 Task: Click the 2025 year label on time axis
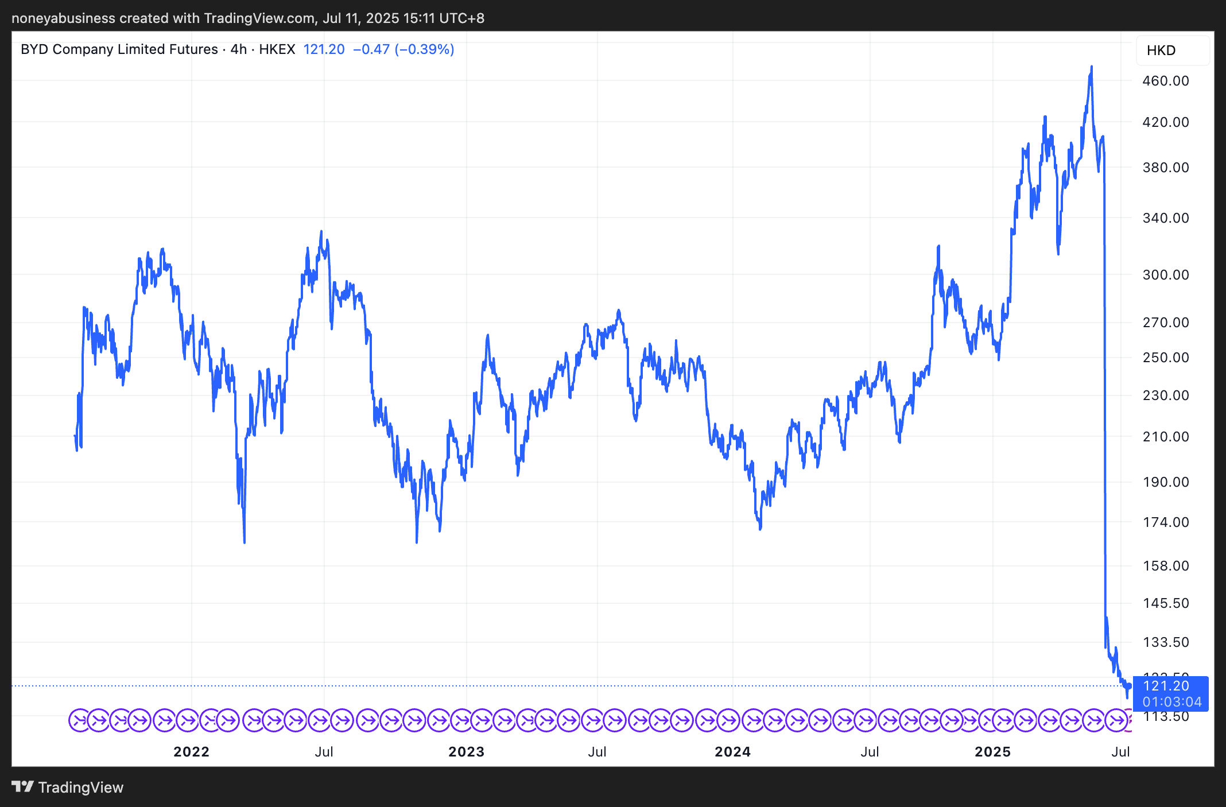tap(993, 752)
